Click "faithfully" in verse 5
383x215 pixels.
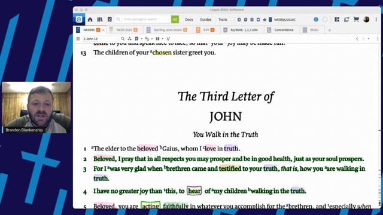tap(175, 206)
